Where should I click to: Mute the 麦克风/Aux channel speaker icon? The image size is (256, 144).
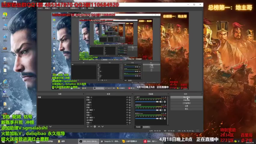(x=161, y=118)
